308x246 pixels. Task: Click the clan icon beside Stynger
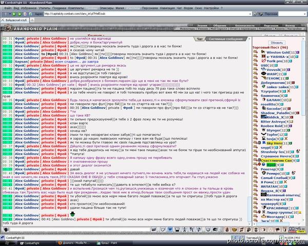click(263, 130)
